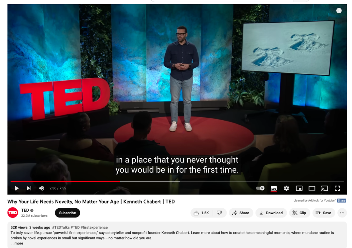Screen dimensions: 352x248
Task: Open the three-dot more actions menu
Action: (342, 213)
